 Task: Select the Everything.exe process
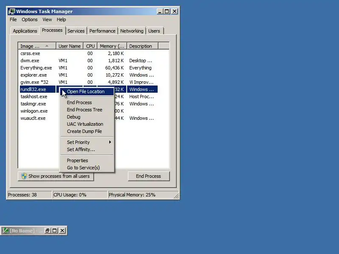point(89,68)
